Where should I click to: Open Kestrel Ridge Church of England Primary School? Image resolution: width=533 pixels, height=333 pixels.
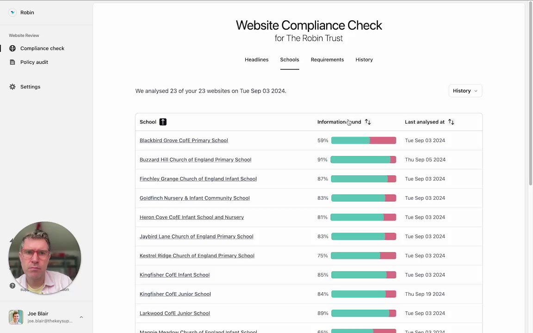point(197,255)
